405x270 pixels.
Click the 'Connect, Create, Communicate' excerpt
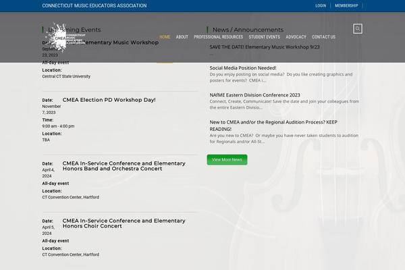284,105
